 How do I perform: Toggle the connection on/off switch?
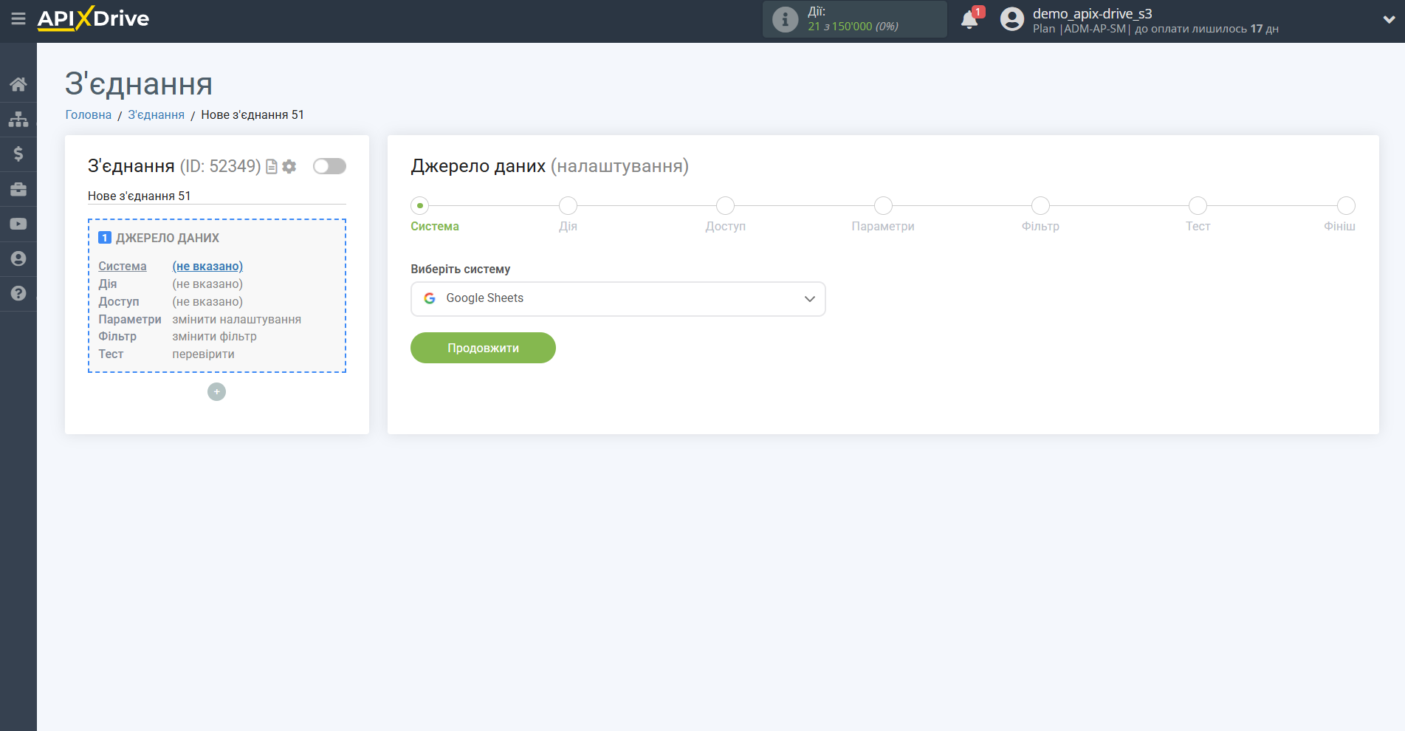tap(329, 166)
